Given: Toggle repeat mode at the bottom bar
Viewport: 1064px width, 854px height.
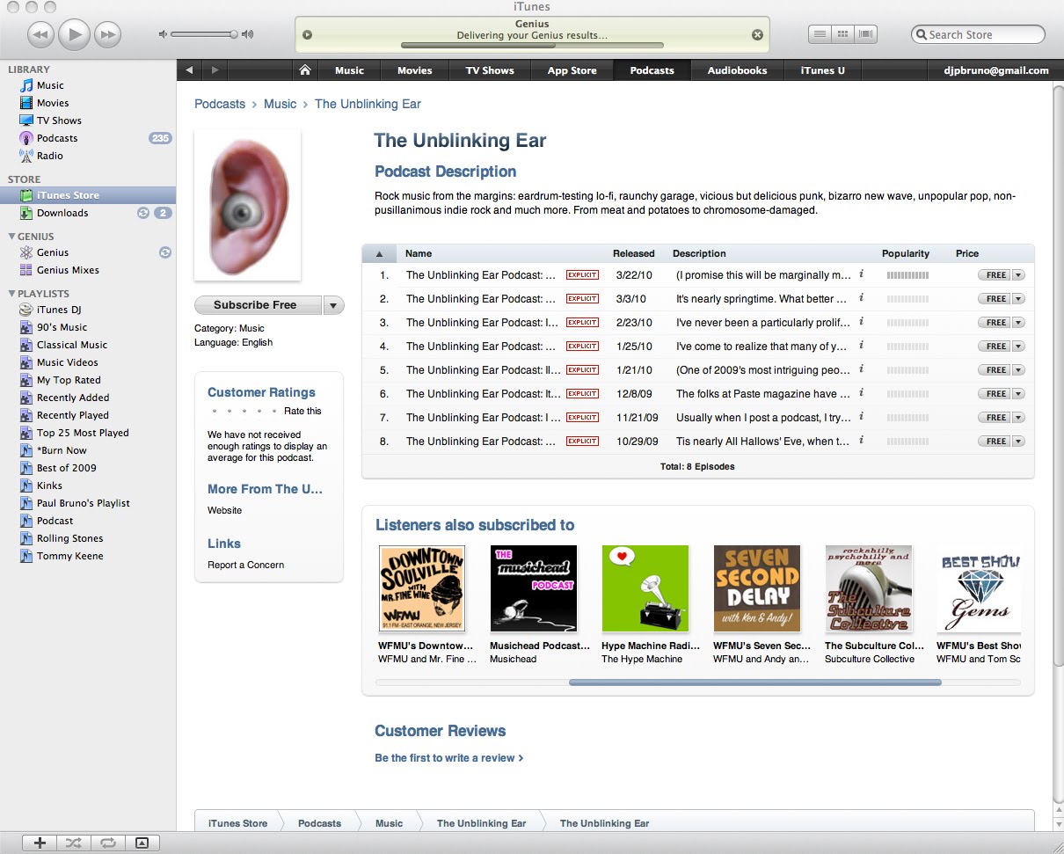Looking at the screenshot, I should pos(107,843).
